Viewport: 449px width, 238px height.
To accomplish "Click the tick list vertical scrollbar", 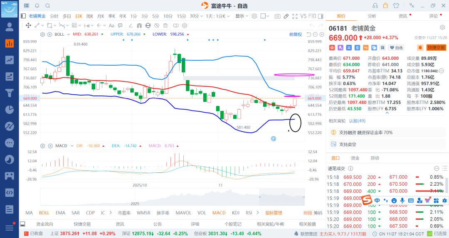I will 446,185.
